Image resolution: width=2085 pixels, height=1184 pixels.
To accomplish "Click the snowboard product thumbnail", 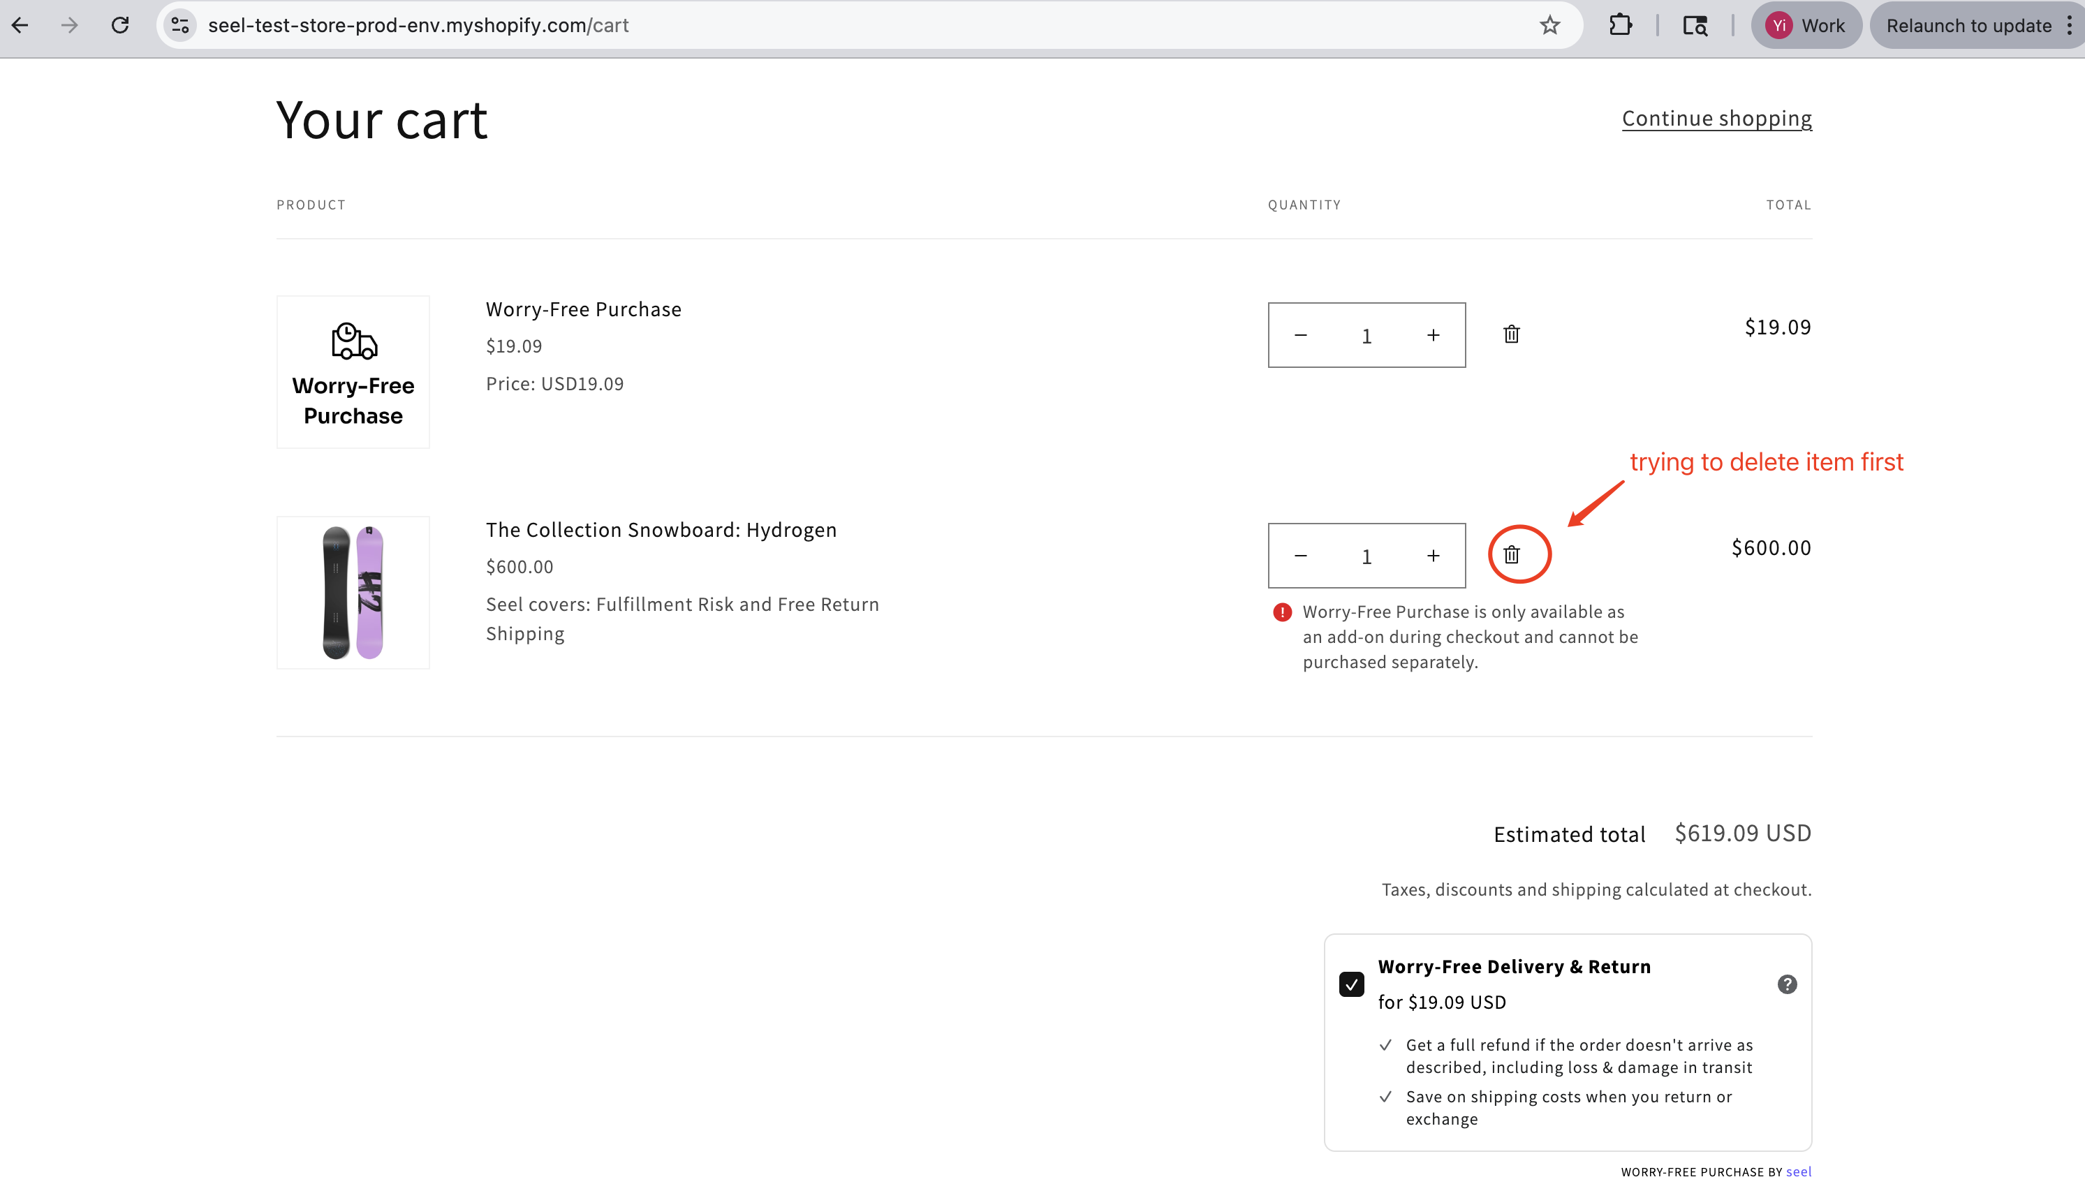I will click(353, 592).
